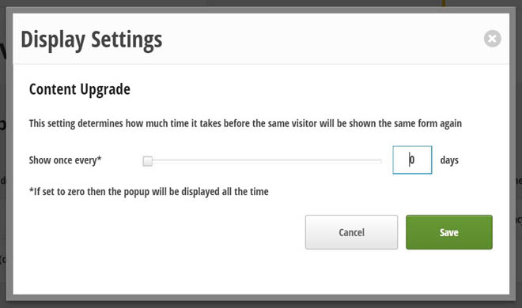Click the dimmed backdrop left of dialog
The height and width of the screenshot is (308, 522).
click(x=3, y=153)
